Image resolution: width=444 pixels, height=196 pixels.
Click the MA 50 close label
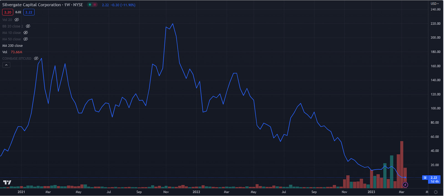(x=12, y=39)
